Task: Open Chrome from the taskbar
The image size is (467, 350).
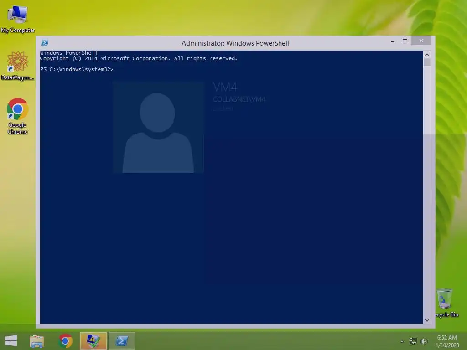Action: point(66,341)
